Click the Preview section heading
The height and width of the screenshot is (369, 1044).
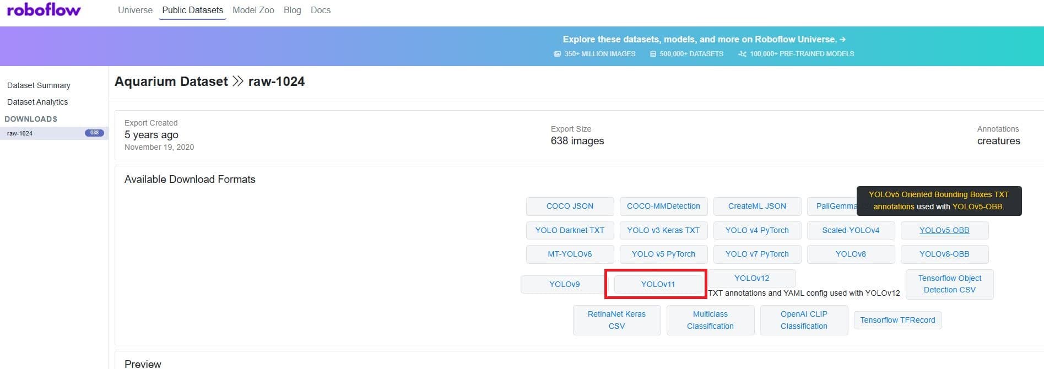click(143, 363)
